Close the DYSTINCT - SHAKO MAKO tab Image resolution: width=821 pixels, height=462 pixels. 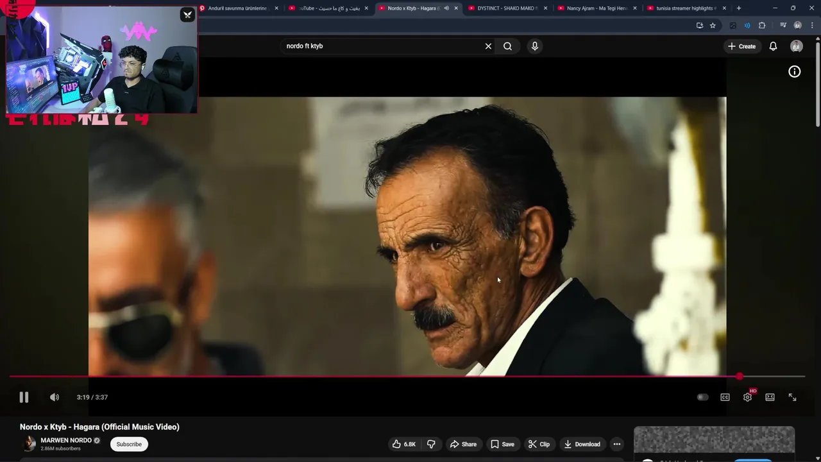tap(546, 8)
